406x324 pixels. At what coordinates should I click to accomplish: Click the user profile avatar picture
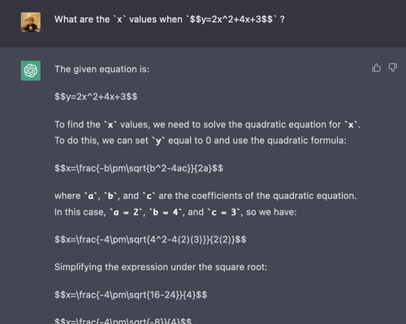pos(31,22)
